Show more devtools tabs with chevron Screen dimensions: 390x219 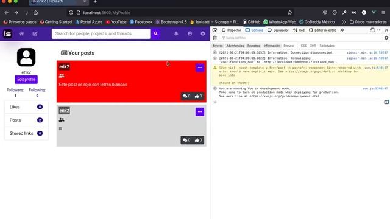[x=342, y=30]
